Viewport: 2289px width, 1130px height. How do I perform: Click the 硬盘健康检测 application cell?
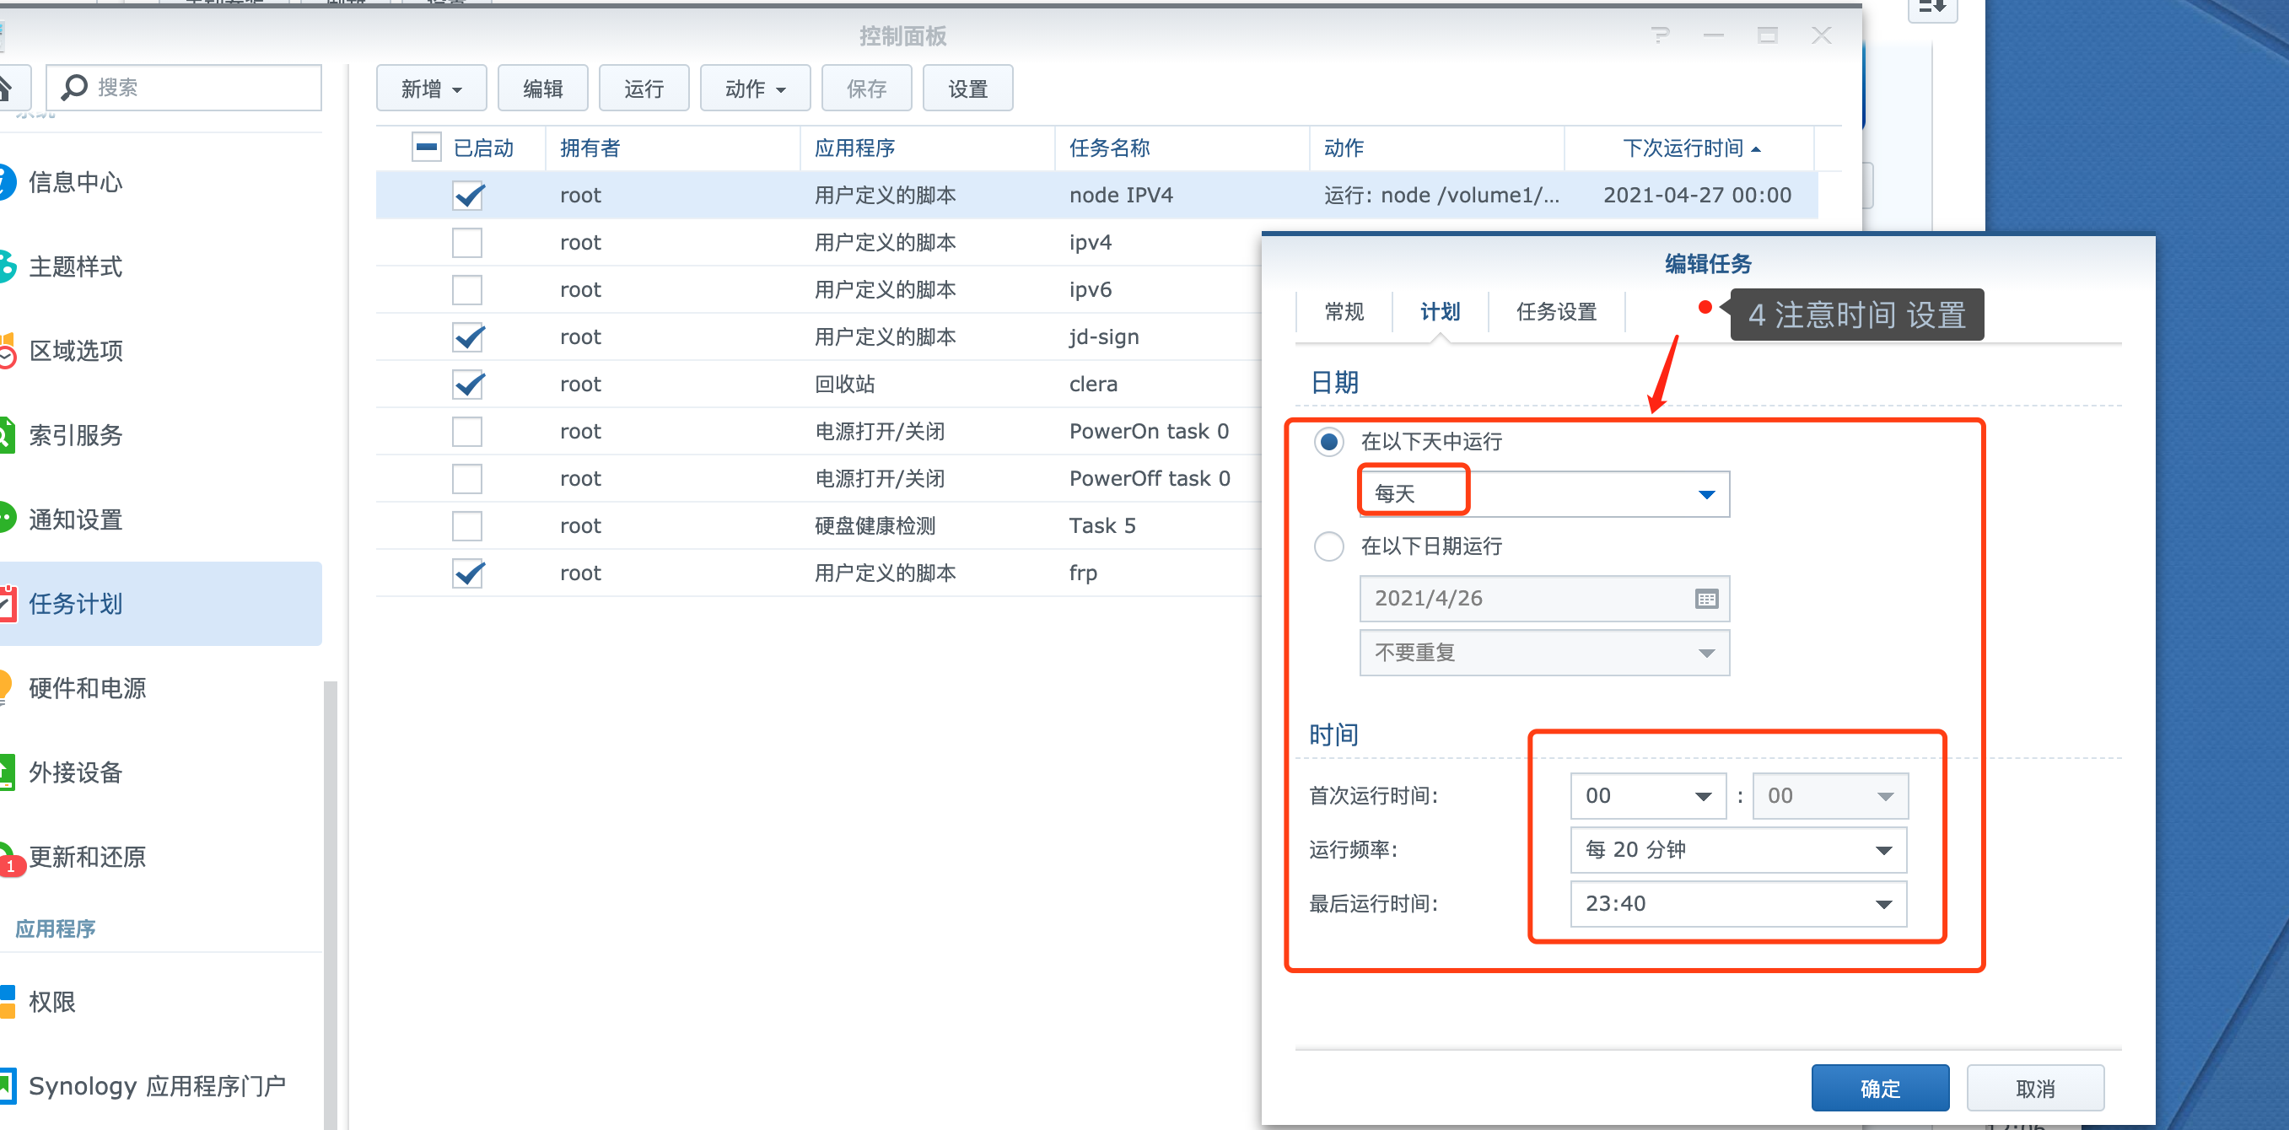tap(875, 526)
